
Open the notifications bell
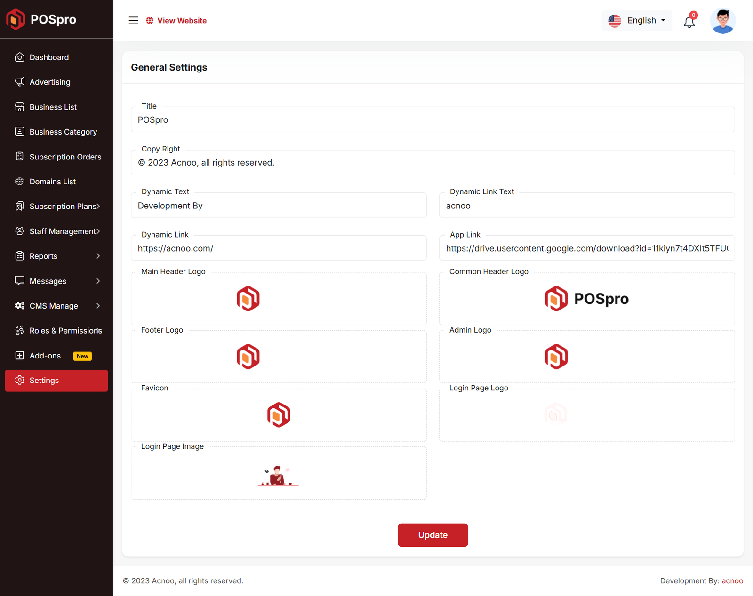coord(689,21)
